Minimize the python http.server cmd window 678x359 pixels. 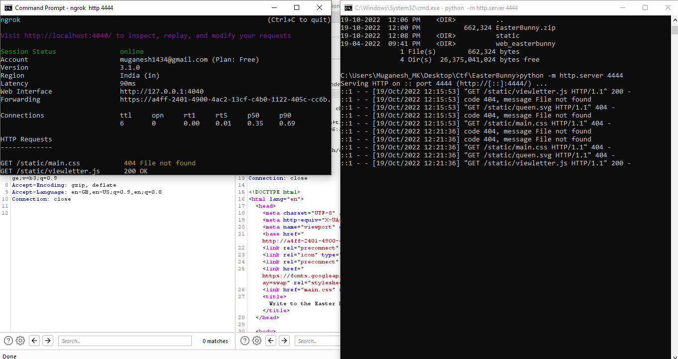(x=622, y=7)
